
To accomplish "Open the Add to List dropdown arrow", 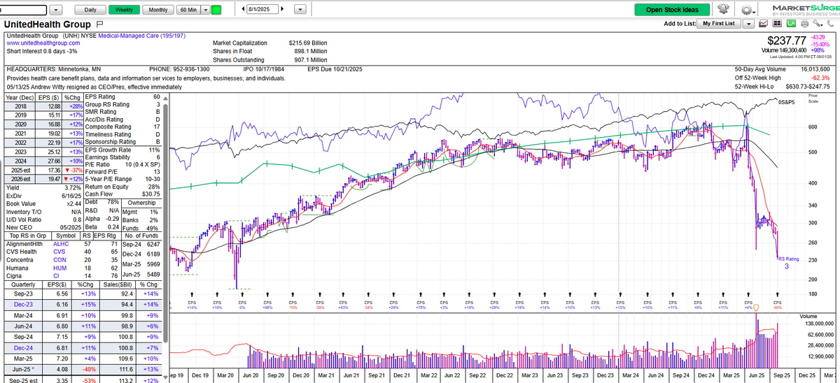I will pos(749,23).
